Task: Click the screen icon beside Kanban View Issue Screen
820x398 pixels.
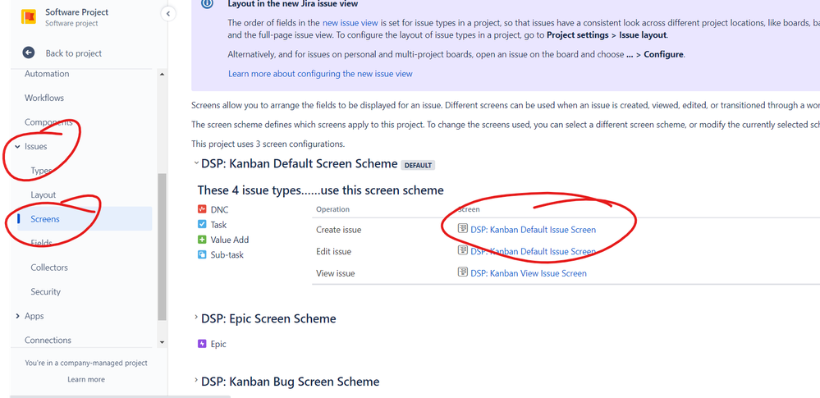Action: (x=463, y=272)
